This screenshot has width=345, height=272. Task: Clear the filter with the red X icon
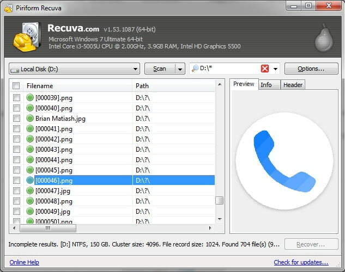(x=265, y=69)
